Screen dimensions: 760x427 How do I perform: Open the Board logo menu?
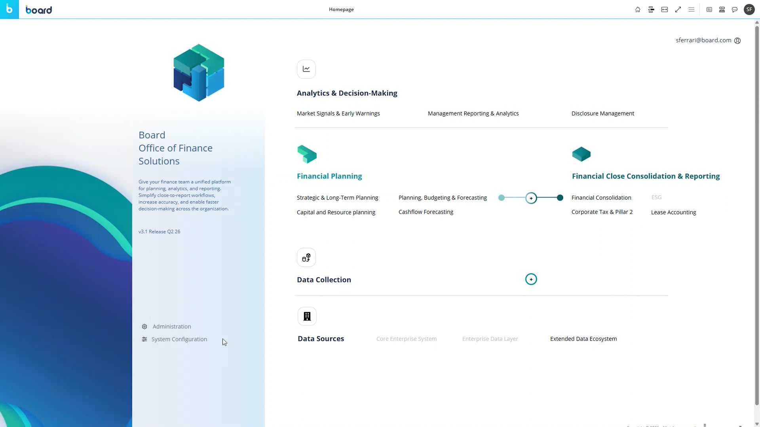coord(9,9)
